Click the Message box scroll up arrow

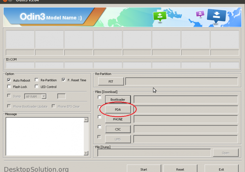[x=86, y=120]
